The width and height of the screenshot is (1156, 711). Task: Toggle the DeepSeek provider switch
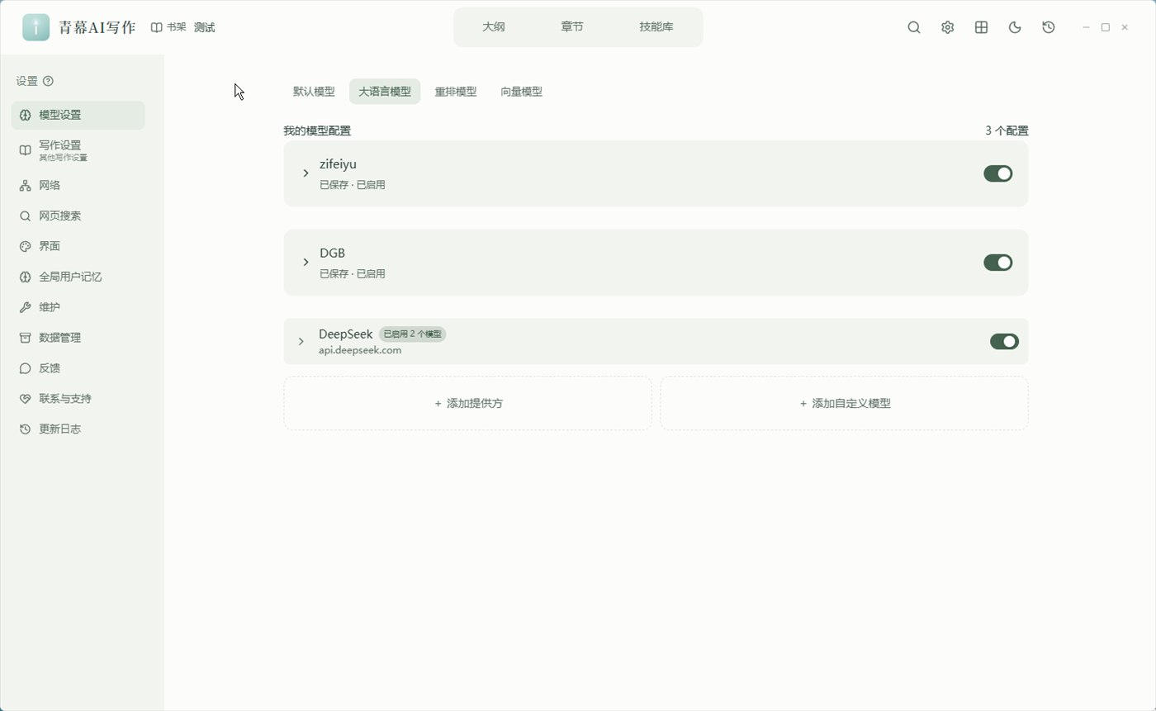1004,341
